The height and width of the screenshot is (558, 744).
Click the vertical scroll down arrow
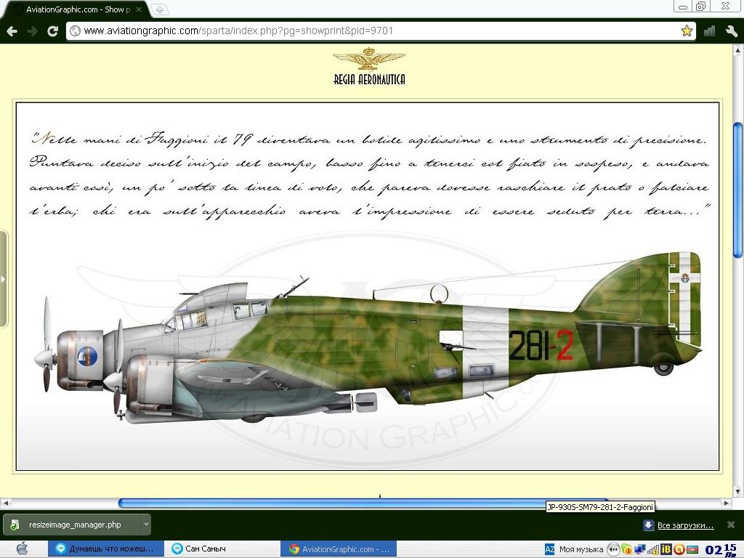point(737,492)
